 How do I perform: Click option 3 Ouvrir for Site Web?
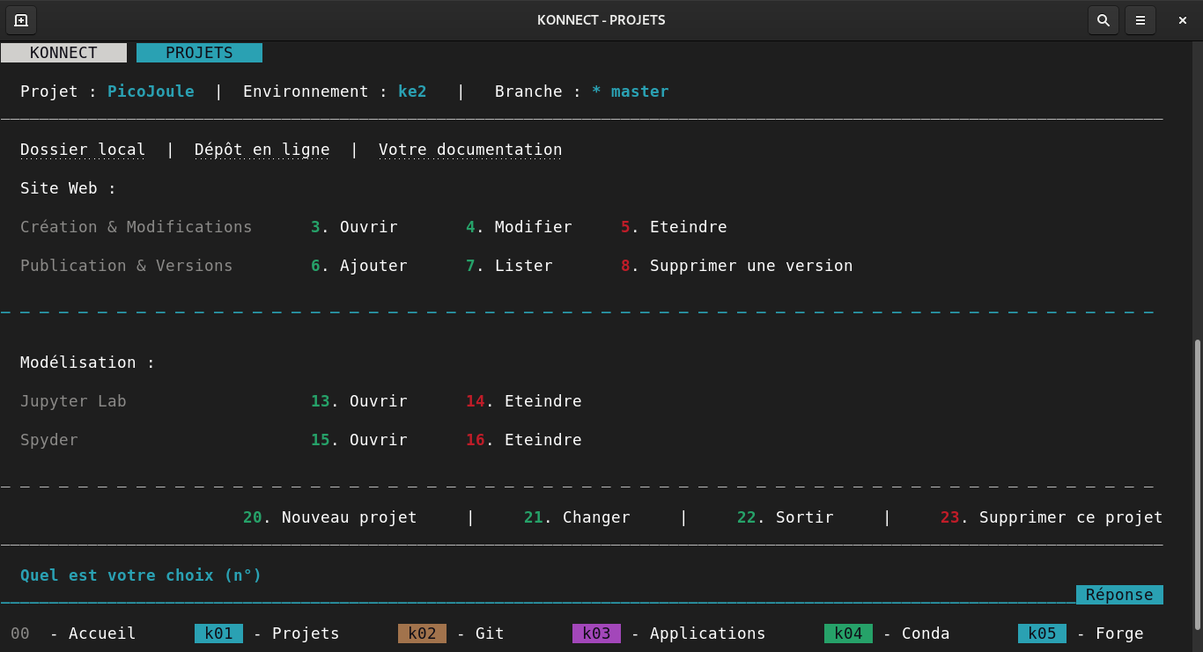[x=354, y=227]
